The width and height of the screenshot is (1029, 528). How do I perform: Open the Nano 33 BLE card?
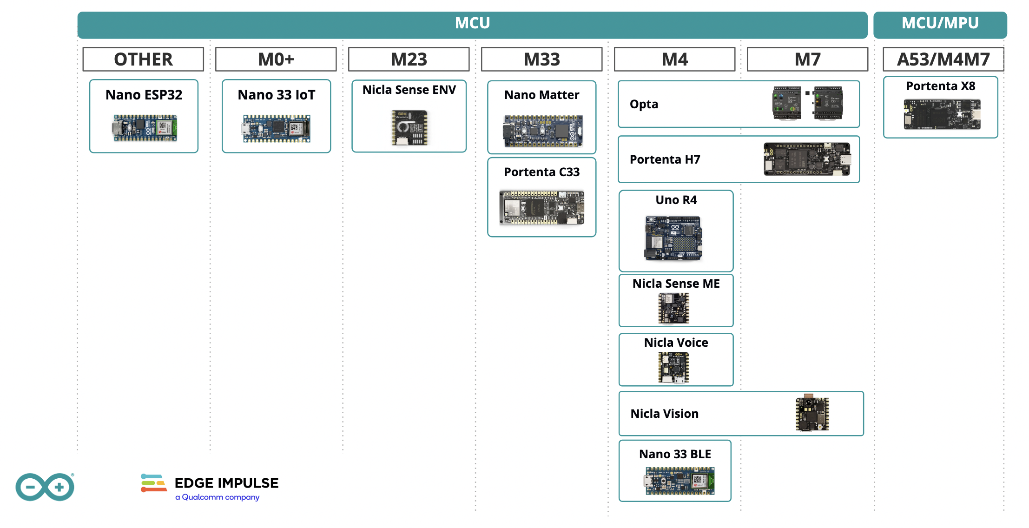pos(675,470)
